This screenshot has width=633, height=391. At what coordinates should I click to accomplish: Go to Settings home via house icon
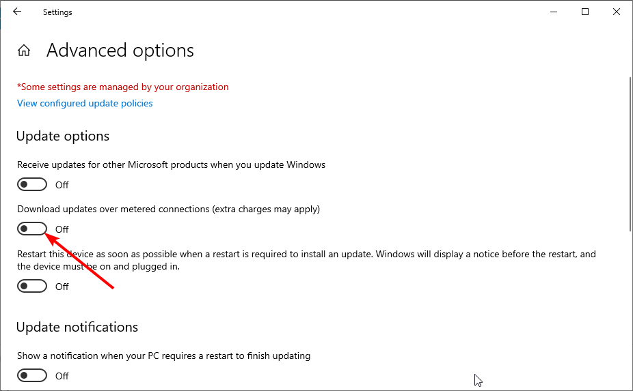coord(24,50)
